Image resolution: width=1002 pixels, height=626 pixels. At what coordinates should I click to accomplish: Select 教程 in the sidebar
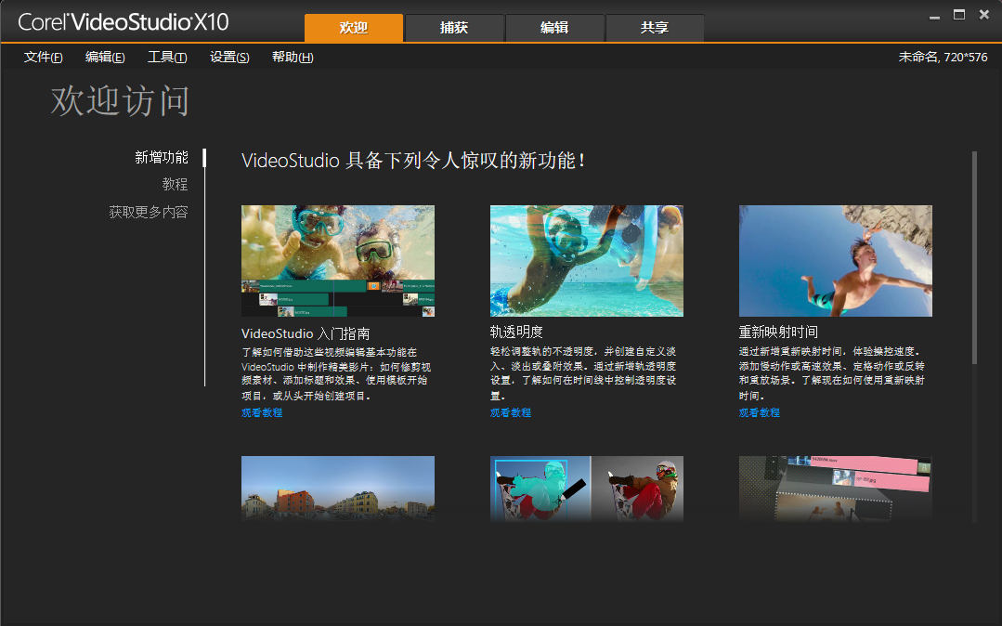pos(175,184)
